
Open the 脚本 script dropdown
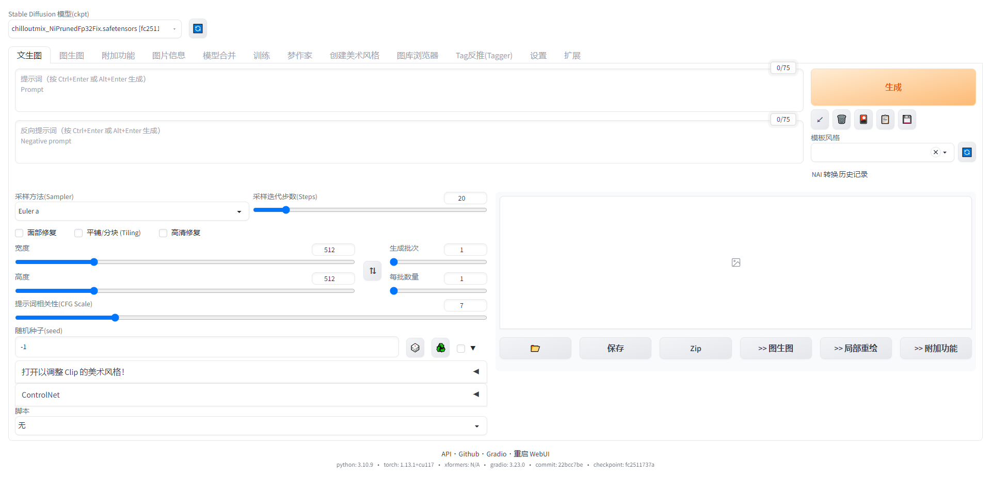[x=251, y=426]
